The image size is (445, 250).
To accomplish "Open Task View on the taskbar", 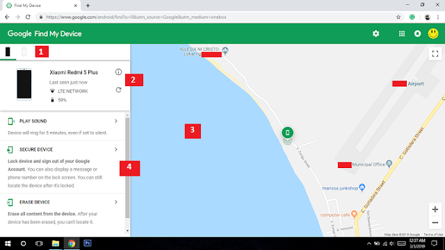I will 39,244.
